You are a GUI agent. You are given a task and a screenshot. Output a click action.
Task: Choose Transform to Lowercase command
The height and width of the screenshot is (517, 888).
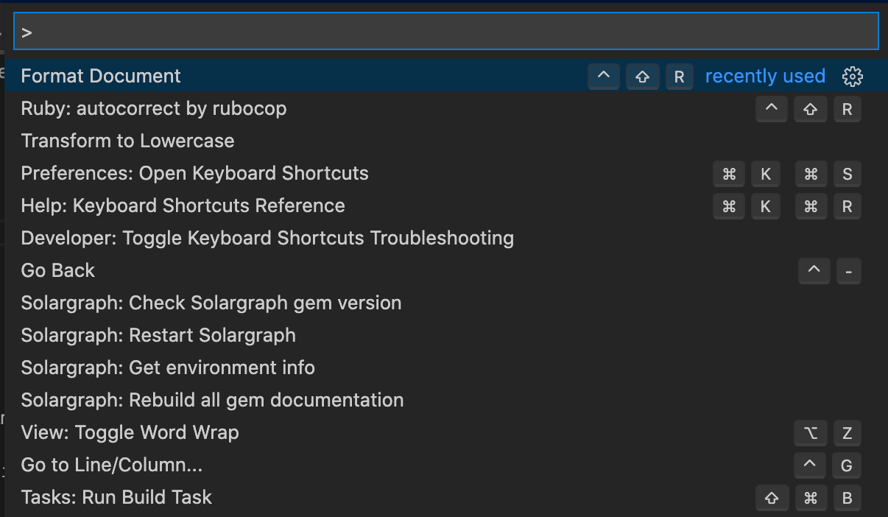pos(127,141)
